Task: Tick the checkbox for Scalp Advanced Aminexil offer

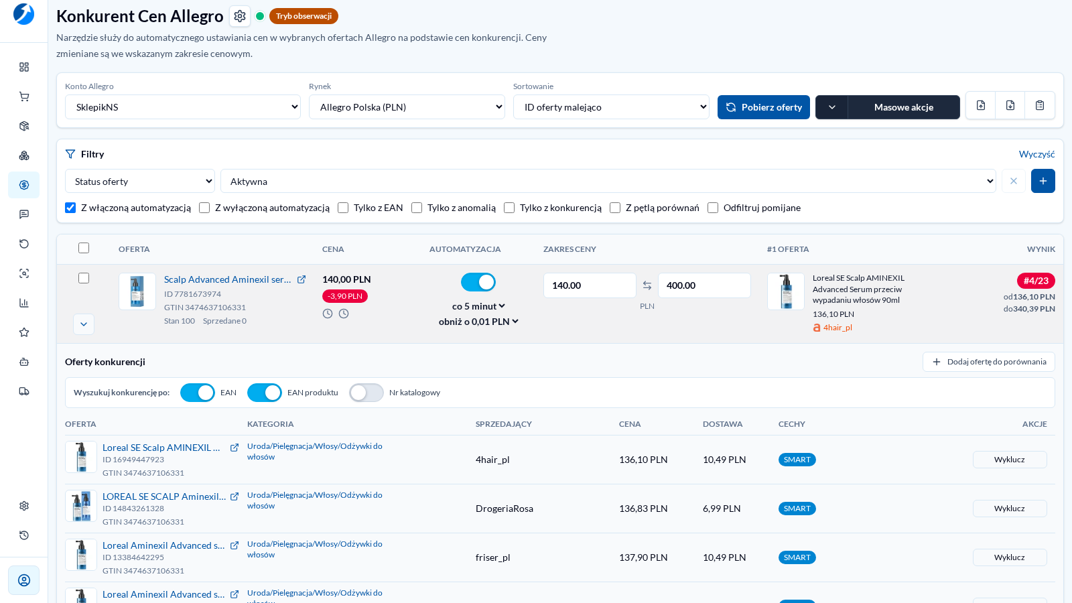Action: click(x=84, y=278)
